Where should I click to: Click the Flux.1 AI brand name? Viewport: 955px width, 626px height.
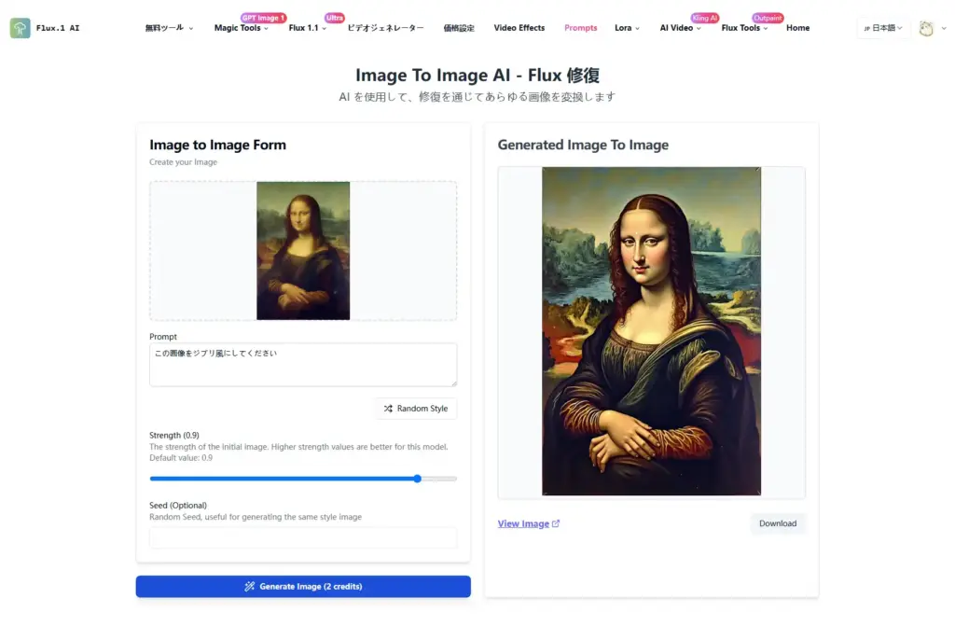[x=58, y=28]
